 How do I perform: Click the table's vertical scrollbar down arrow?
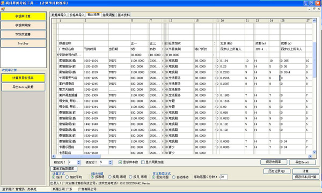click(x=314, y=152)
